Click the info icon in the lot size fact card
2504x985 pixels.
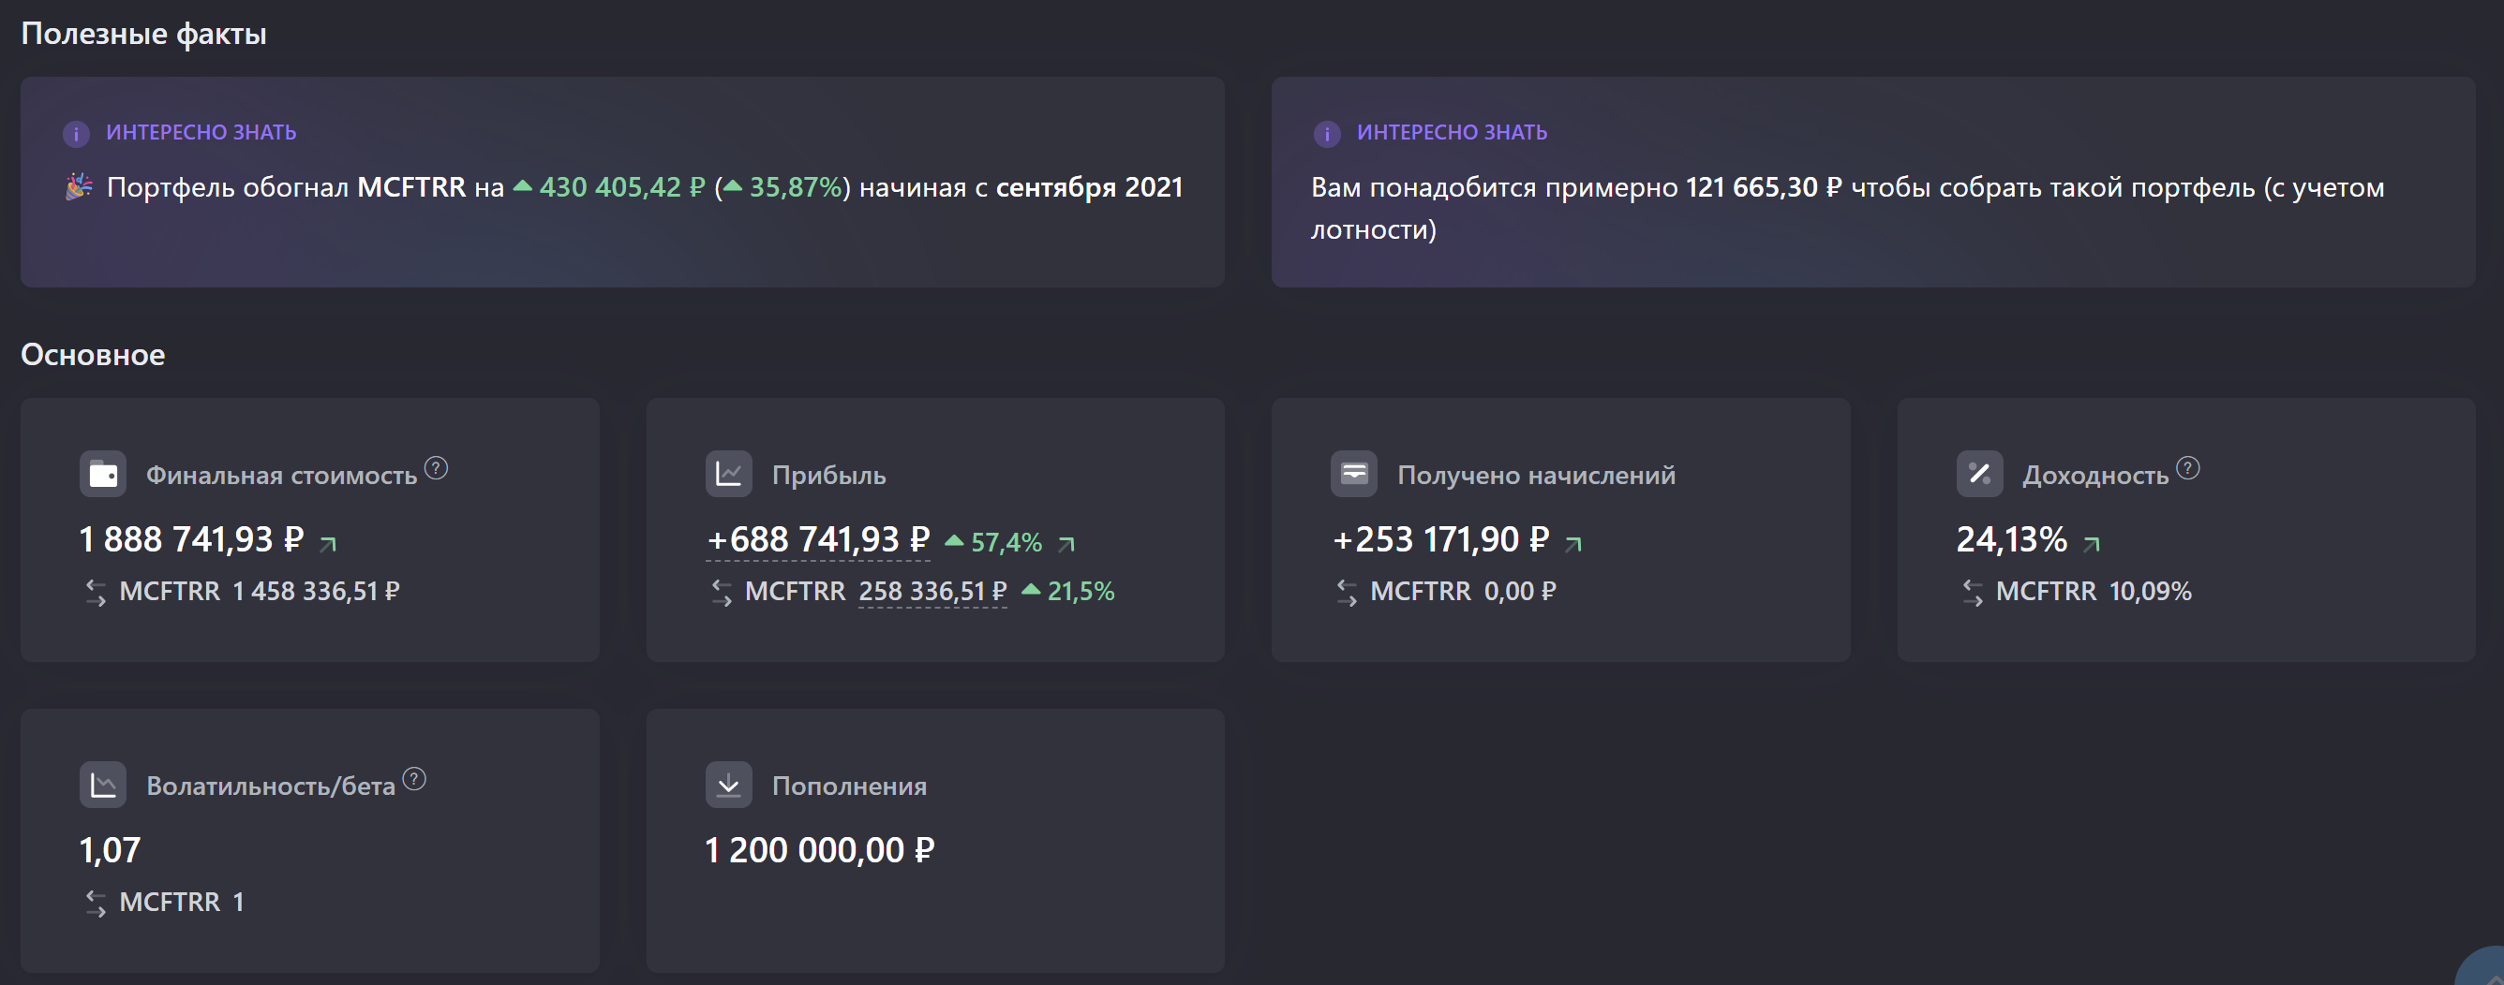tap(1327, 133)
